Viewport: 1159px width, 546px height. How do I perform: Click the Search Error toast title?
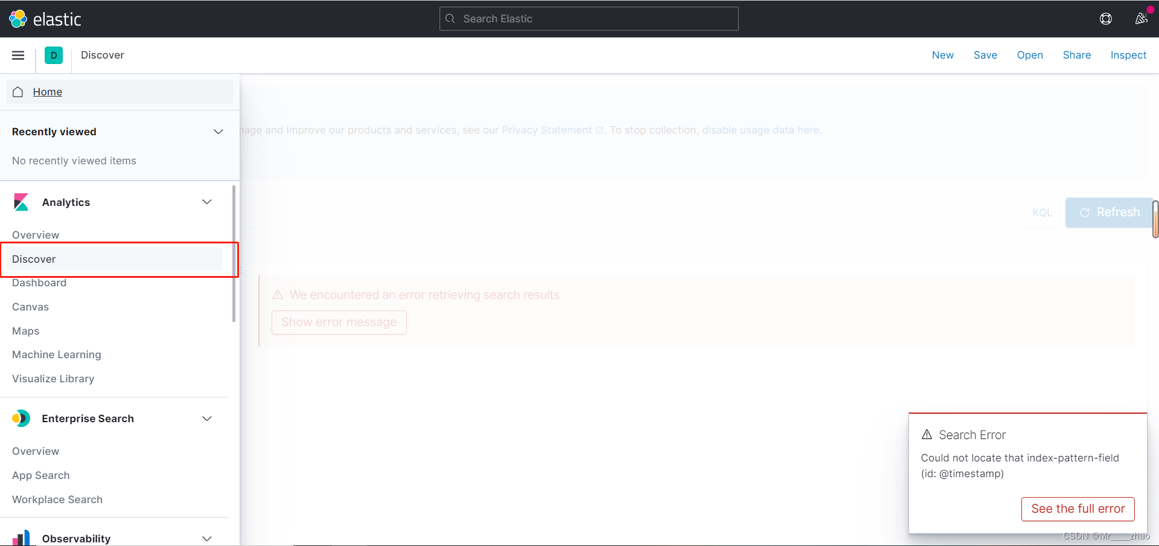[972, 435]
